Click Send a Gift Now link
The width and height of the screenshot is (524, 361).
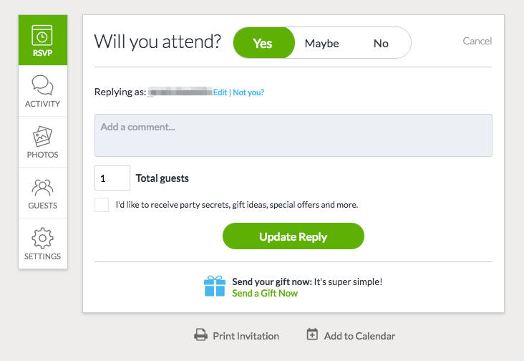point(265,293)
